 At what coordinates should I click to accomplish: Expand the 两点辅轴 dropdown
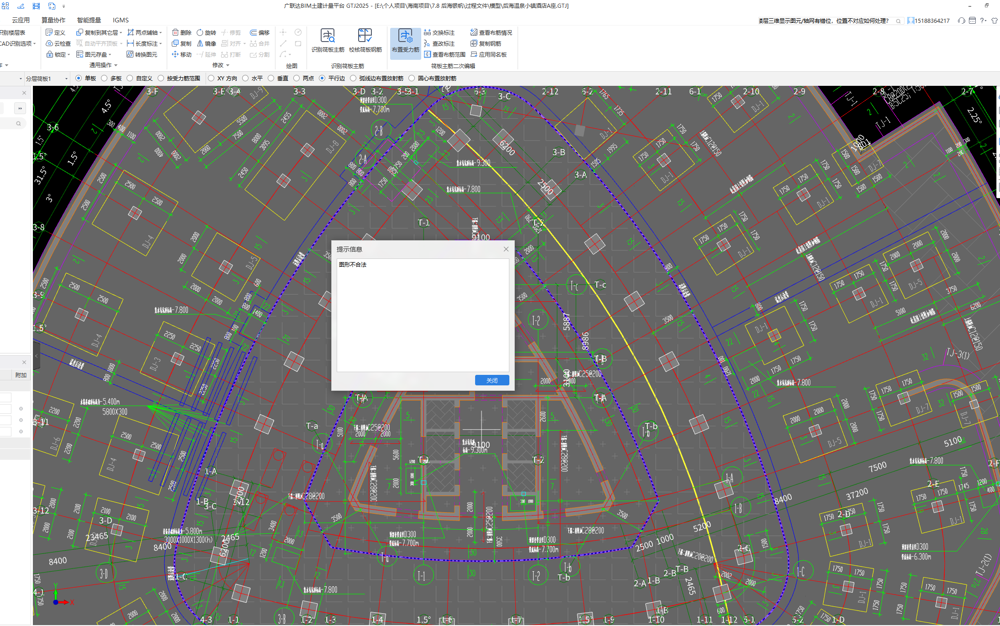click(x=161, y=33)
